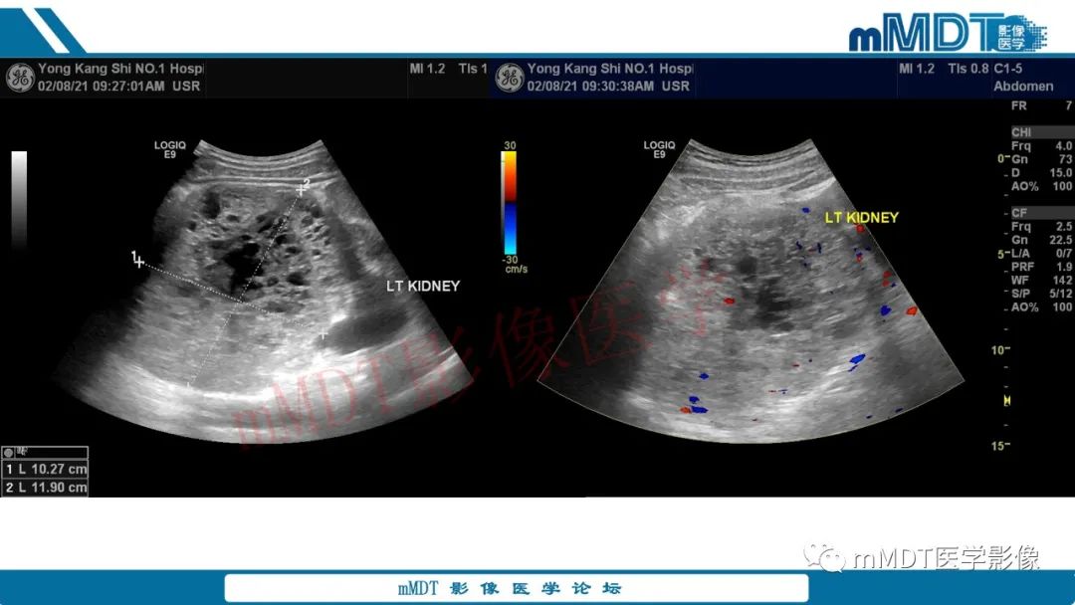Click the left B-mode kidney ultrasound image
This screenshot has height=605, width=1075.
point(264,292)
